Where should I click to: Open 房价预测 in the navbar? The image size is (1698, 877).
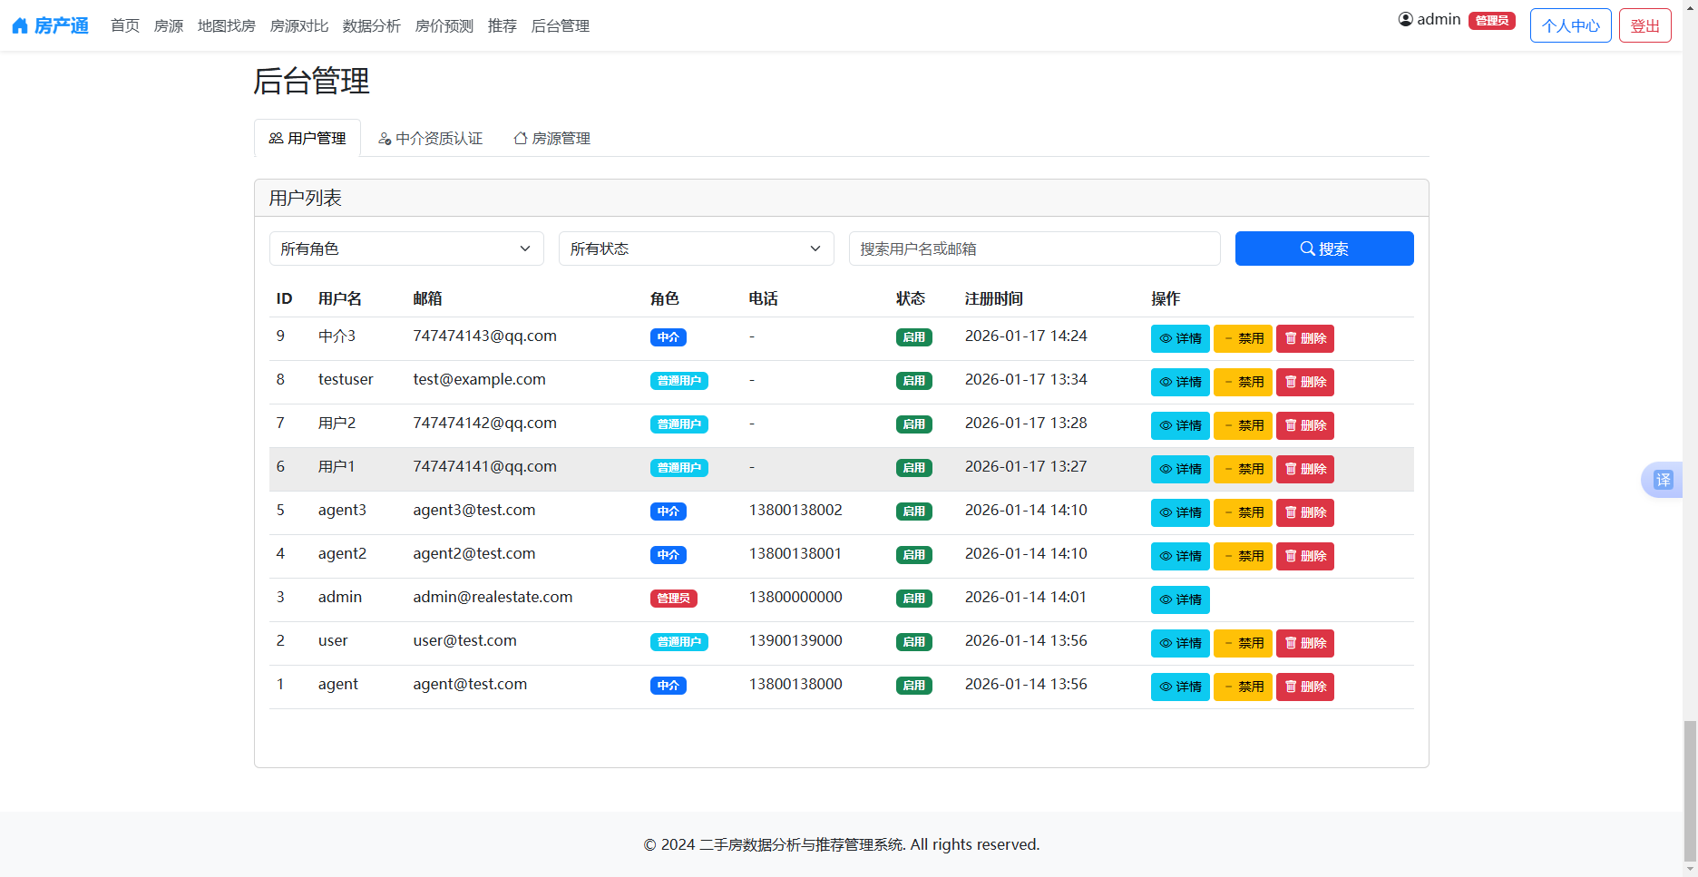(x=444, y=25)
